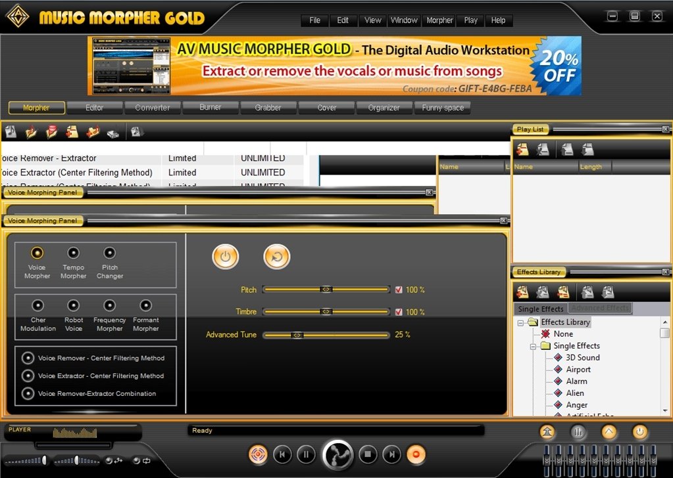The image size is (673, 478).
Task: Click the large center play button
Action: point(337,455)
